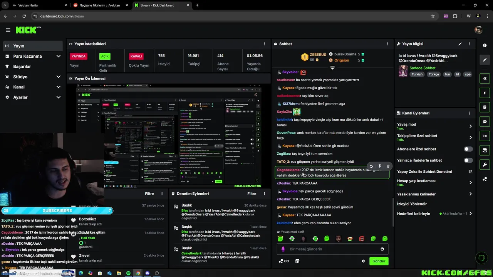Bookmark this page with the star icon
Image resolution: width=493 pixels, height=277 pixels.
click(433, 16)
